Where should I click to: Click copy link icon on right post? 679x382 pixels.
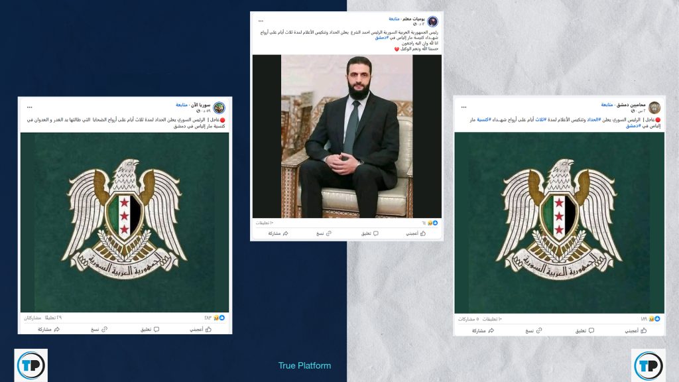(x=539, y=331)
